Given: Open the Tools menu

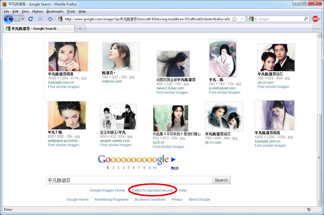Looking at the screenshot, I should click(x=71, y=11).
